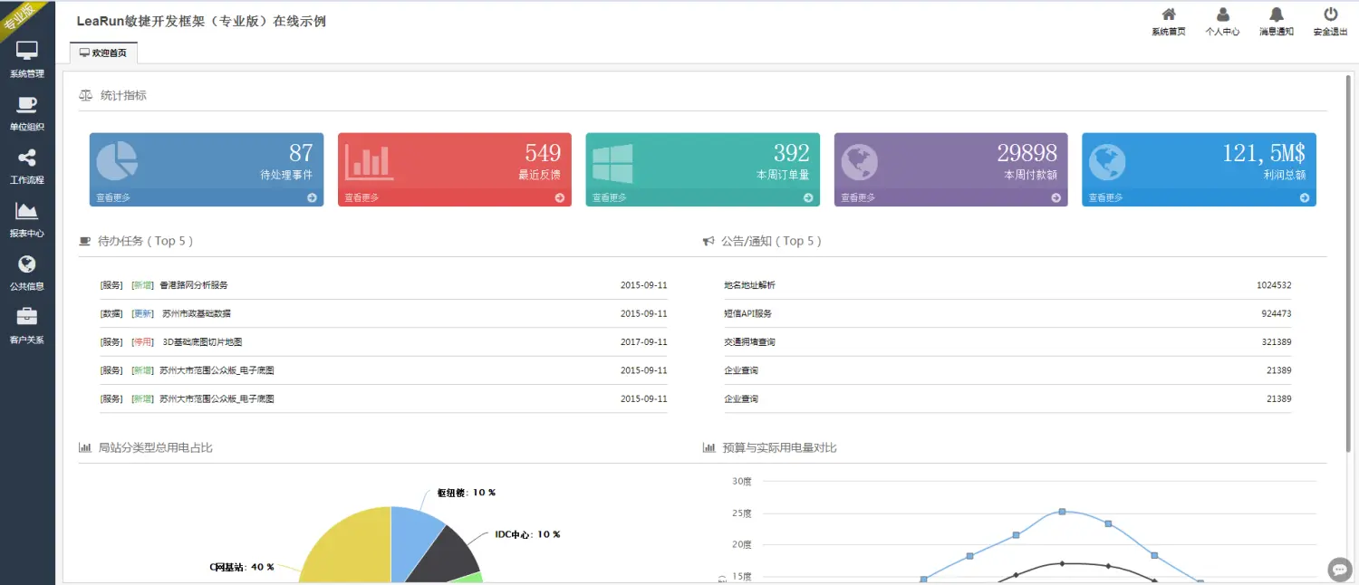Open task 3D基础底图切片地图

[x=202, y=342]
